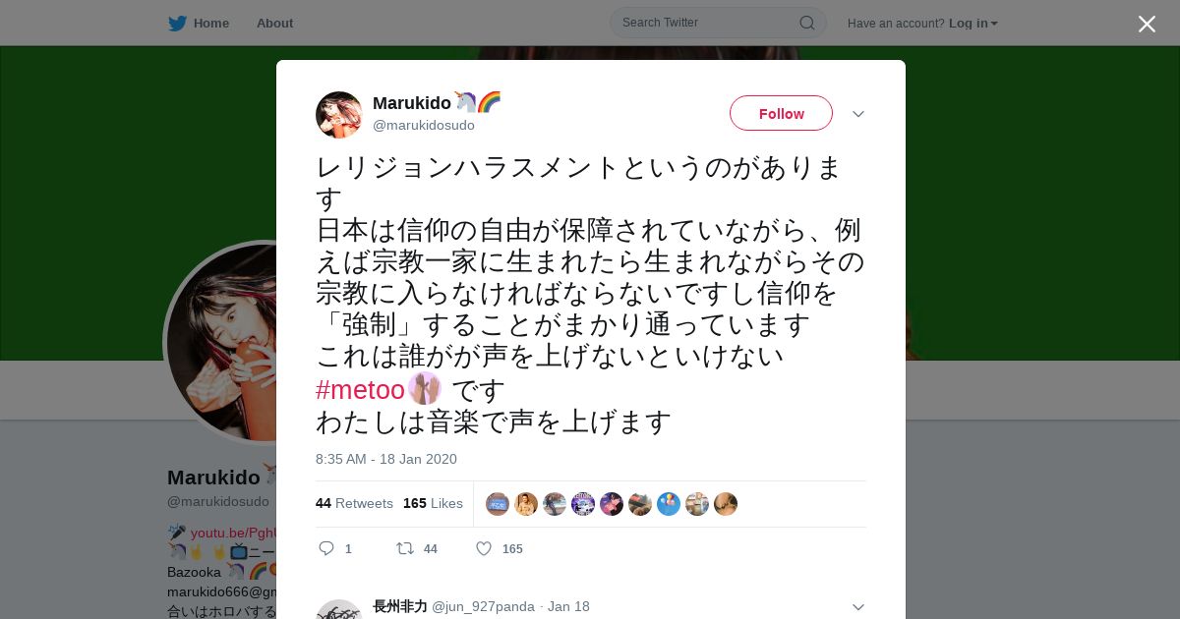Click the Twitter bird Home icon

tap(177, 24)
